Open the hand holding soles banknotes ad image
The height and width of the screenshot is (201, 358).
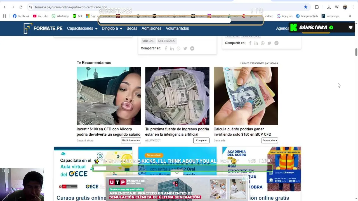(246, 96)
